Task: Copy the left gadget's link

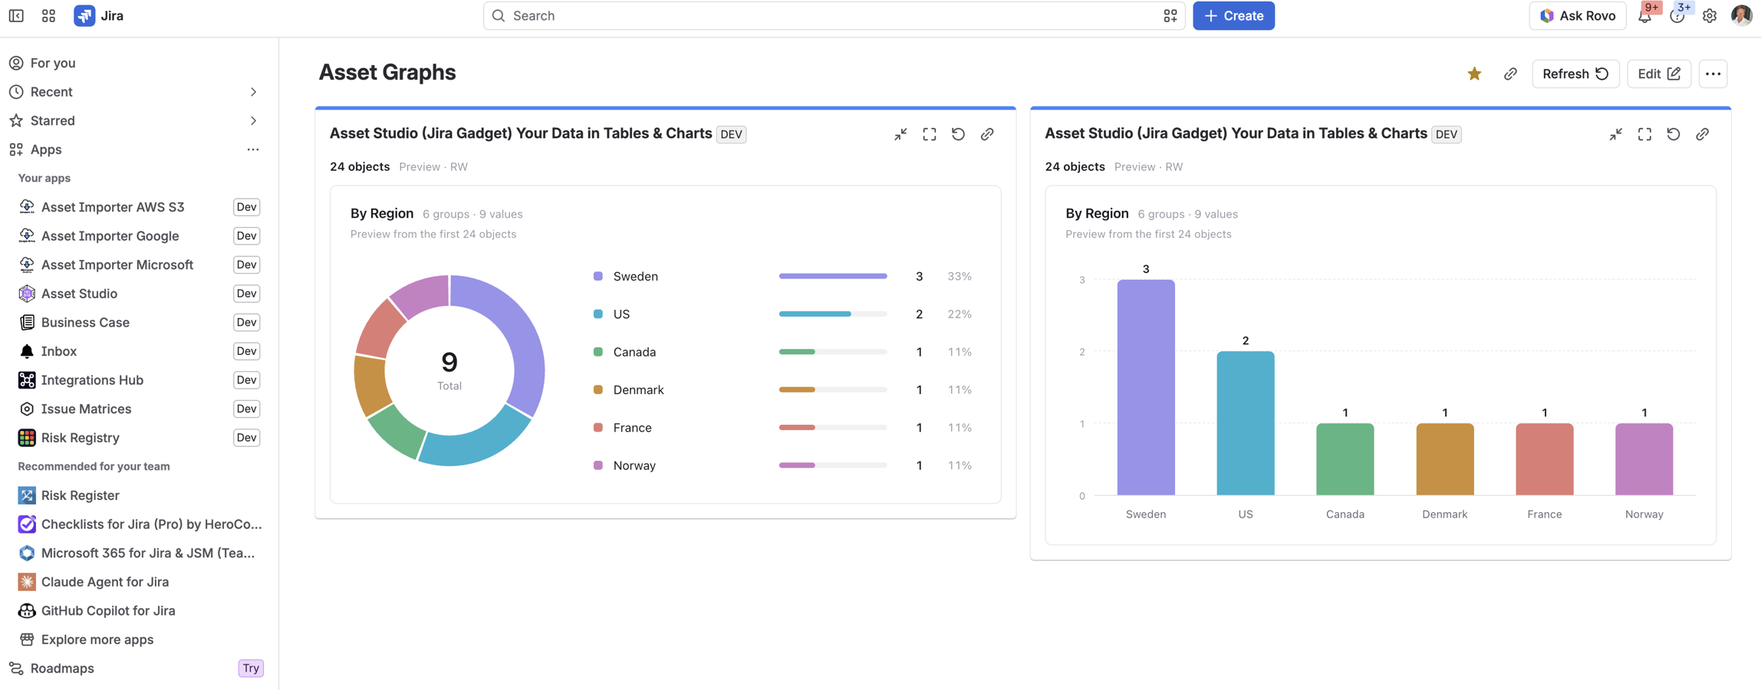Action: click(x=987, y=134)
